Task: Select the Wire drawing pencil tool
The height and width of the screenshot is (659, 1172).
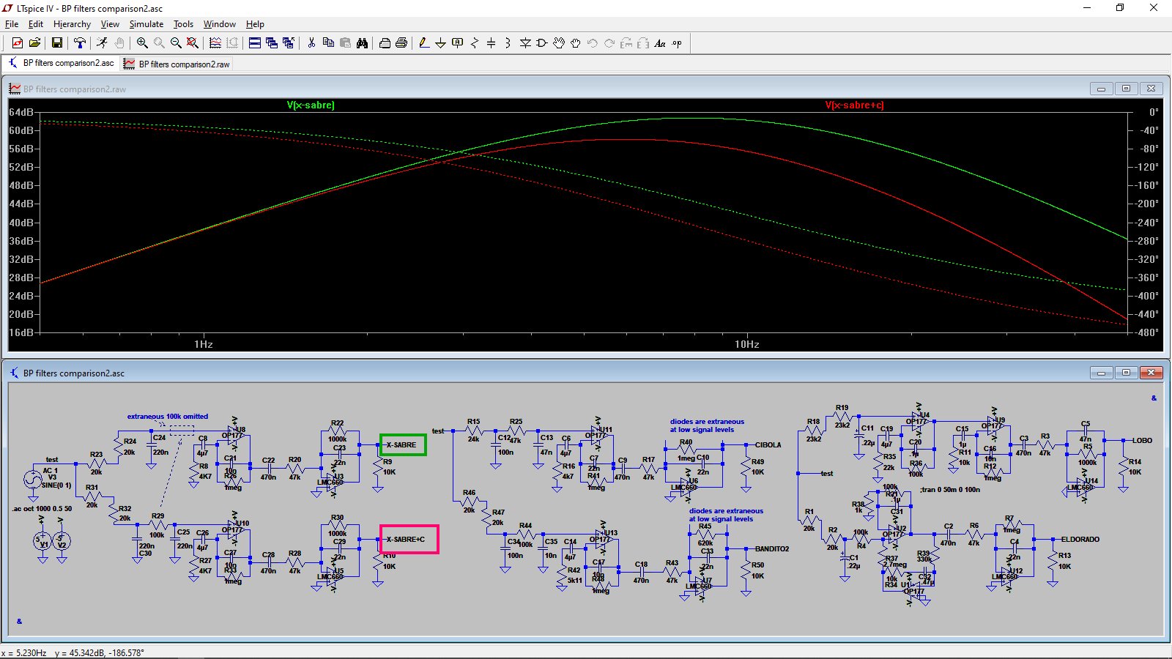Action: tap(423, 43)
